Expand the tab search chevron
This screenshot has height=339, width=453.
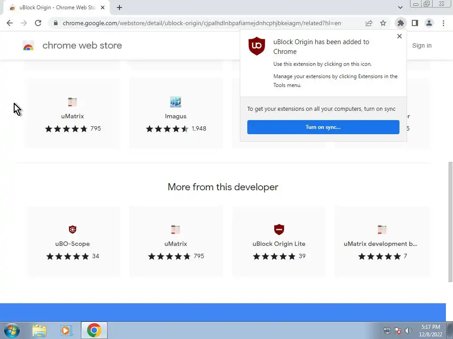click(x=400, y=8)
